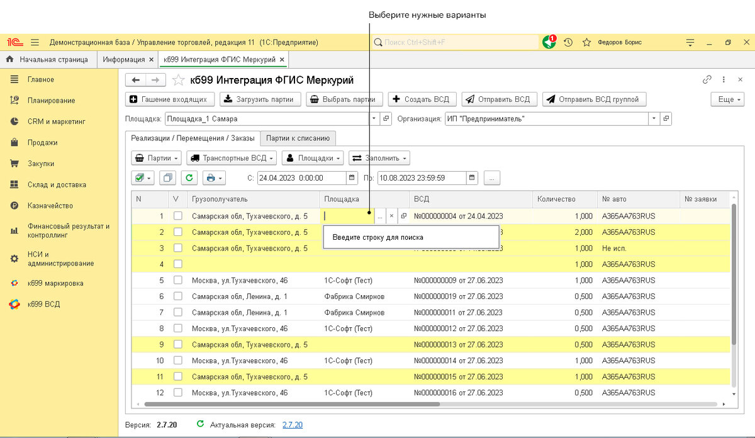Open the check-marks dropdown button
Viewport: 755px width, 438px height.
click(x=143, y=178)
